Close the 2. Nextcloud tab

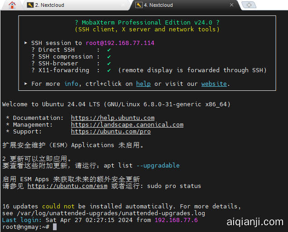click(x=123, y=5)
